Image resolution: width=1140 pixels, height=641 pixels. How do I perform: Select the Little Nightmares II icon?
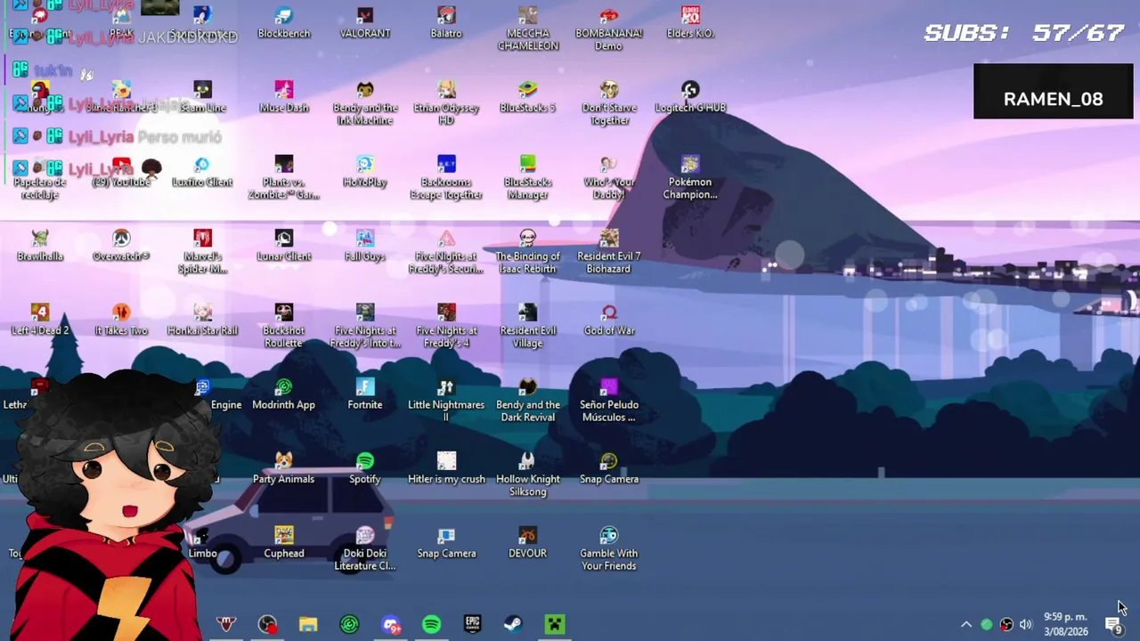click(x=446, y=400)
